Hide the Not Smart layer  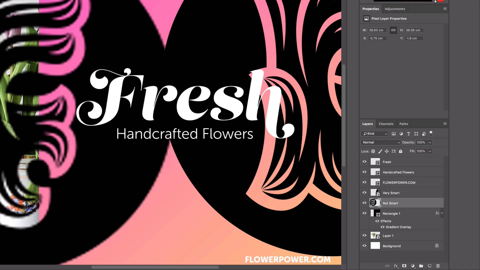pyautogui.click(x=364, y=203)
